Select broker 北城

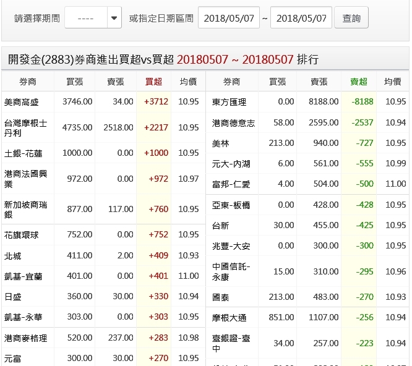pyautogui.click(x=12, y=255)
